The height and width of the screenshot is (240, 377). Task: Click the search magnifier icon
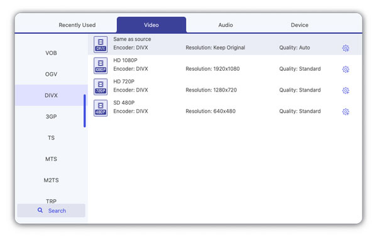pos(40,211)
